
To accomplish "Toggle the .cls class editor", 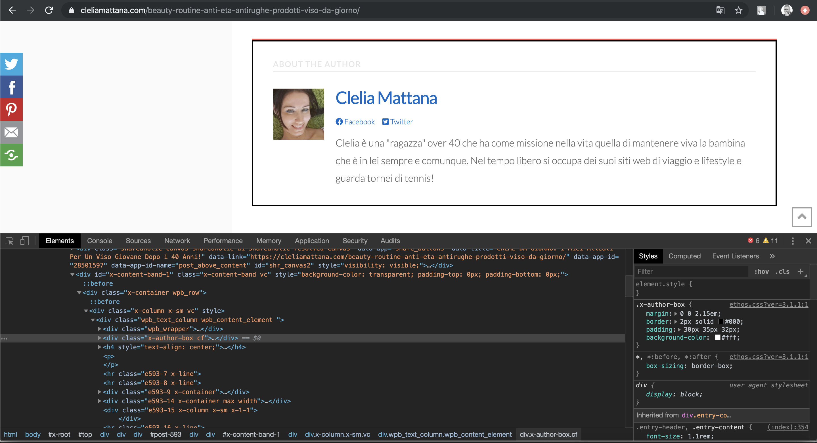I will pyautogui.click(x=782, y=271).
